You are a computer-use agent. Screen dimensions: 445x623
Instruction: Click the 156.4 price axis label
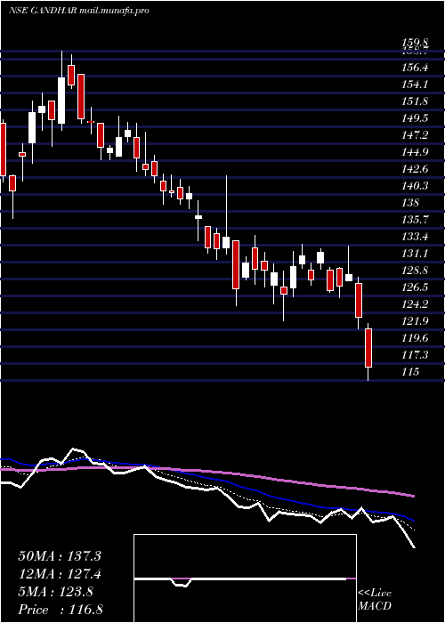pyautogui.click(x=415, y=68)
